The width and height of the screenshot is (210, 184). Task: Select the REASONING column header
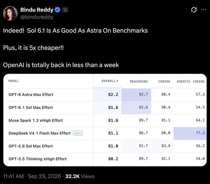[139, 81]
